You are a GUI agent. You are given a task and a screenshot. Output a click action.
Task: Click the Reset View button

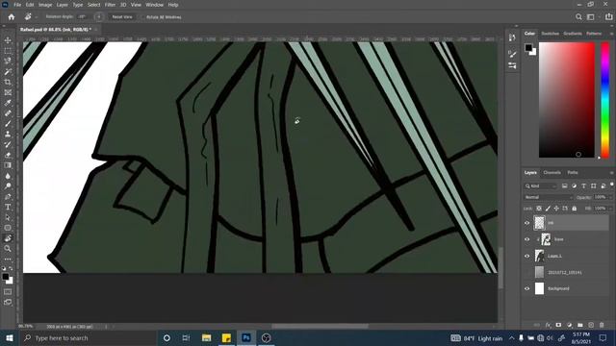[x=122, y=17]
